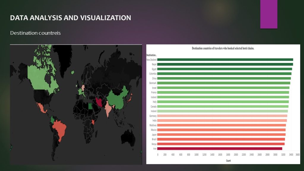Click the Ireland light green bar
The height and width of the screenshot is (171, 304).
click(x=222, y=111)
